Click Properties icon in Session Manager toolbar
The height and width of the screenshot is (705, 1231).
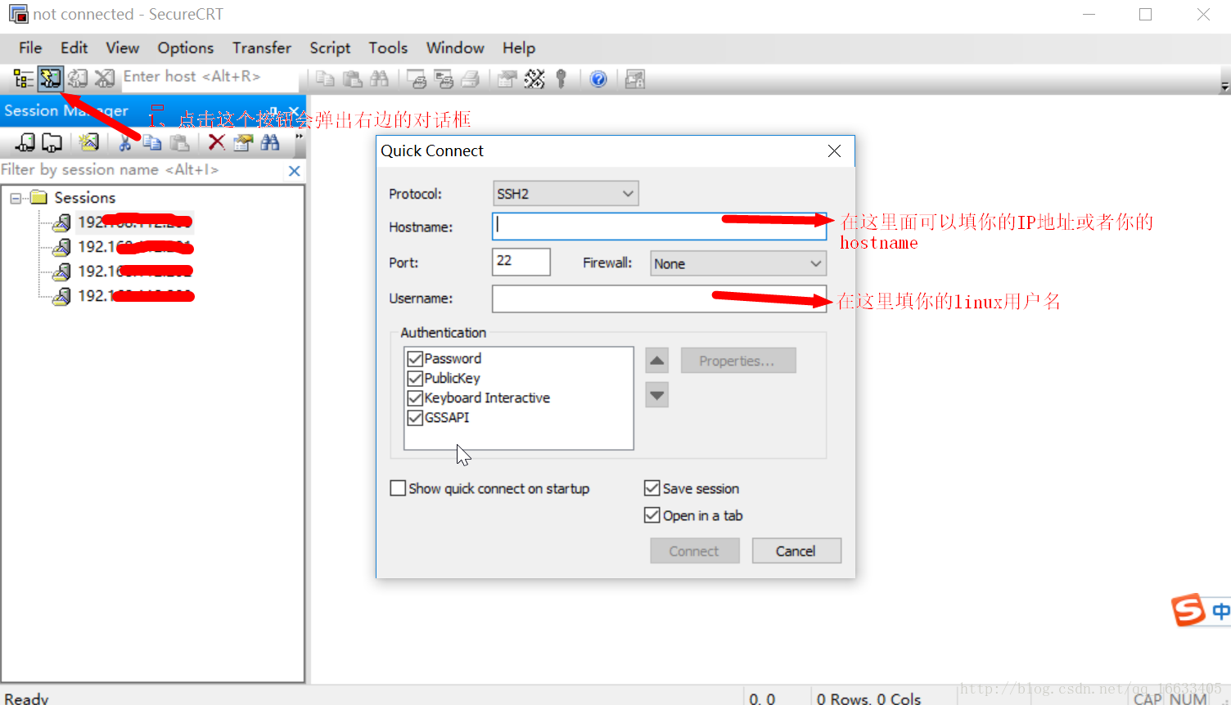pyautogui.click(x=243, y=142)
